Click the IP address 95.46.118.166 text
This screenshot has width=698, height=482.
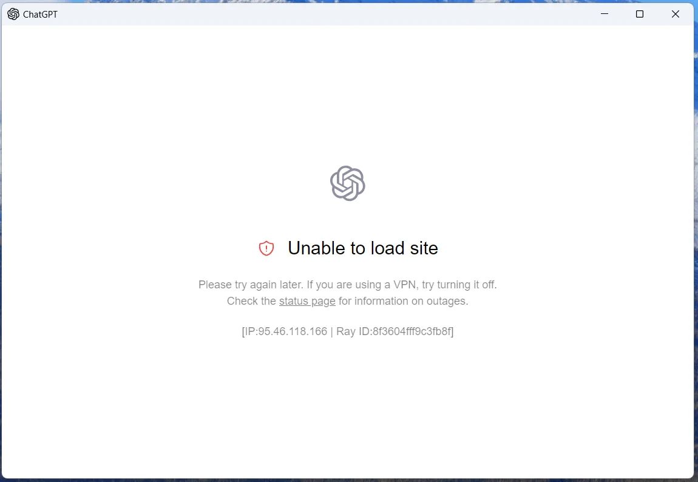[293, 331]
